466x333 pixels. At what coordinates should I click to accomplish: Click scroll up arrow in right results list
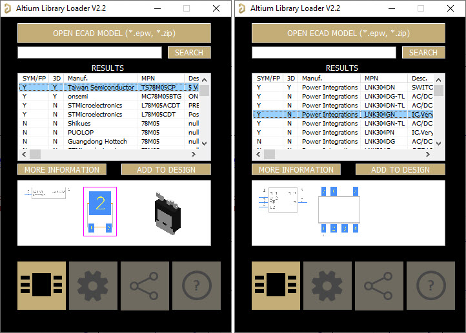click(x=438, y=80)
